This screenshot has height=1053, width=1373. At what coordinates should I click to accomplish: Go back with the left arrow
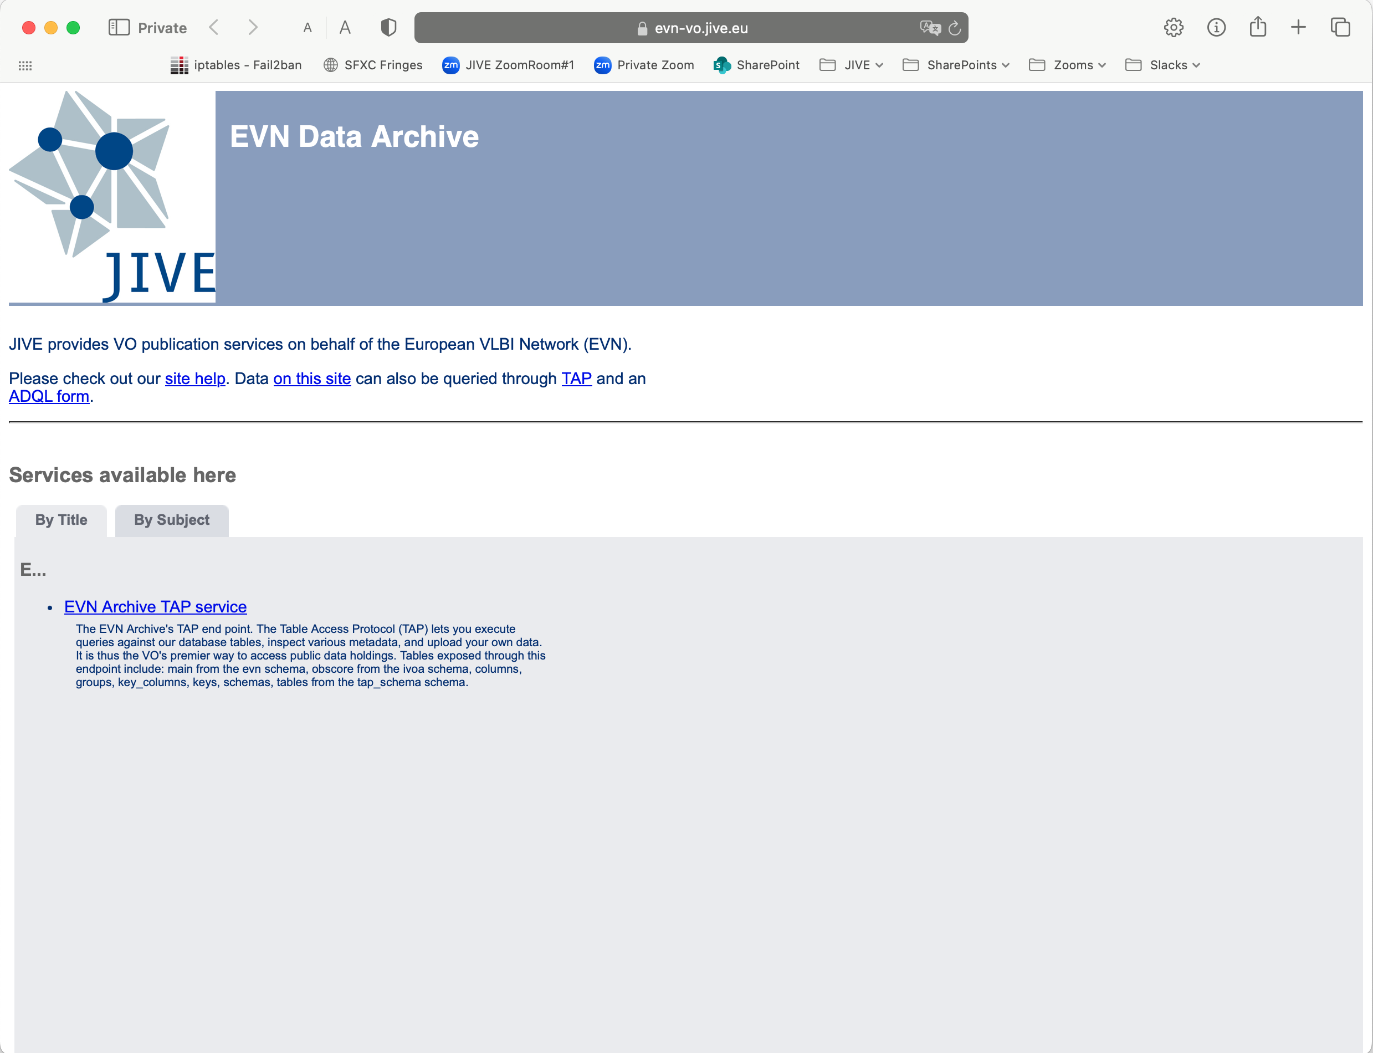[x=214, y=28]
